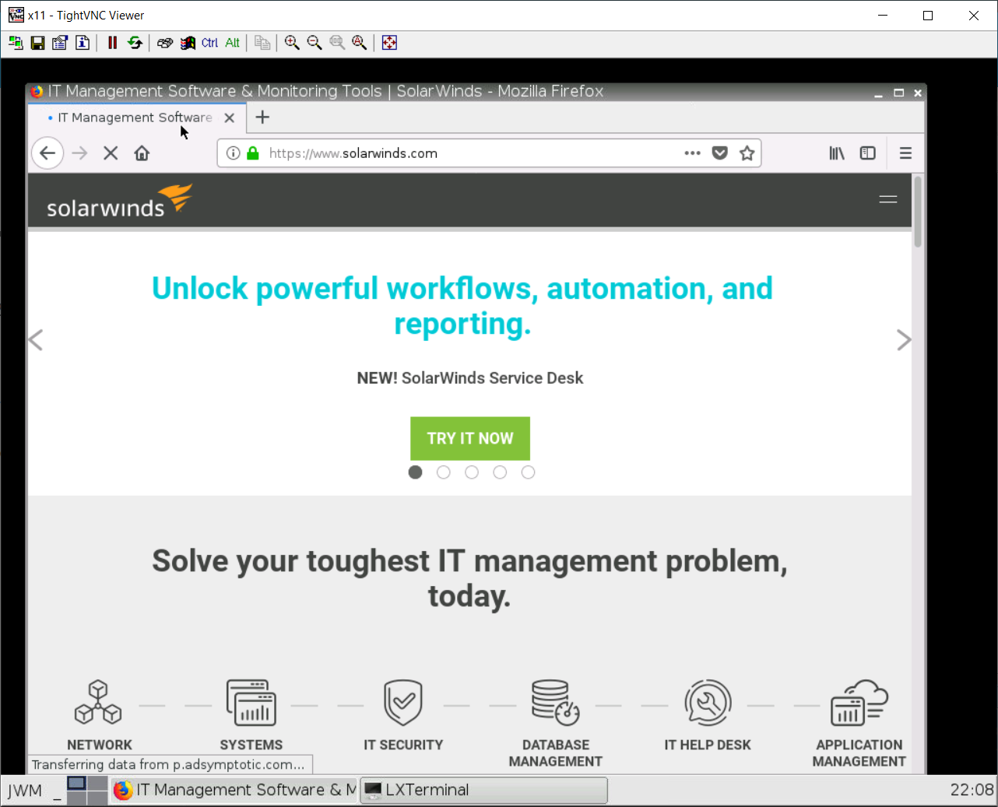Toggle Firefox sidebar icon
This screenshot has height=807, width=998.
coord(868,153)
